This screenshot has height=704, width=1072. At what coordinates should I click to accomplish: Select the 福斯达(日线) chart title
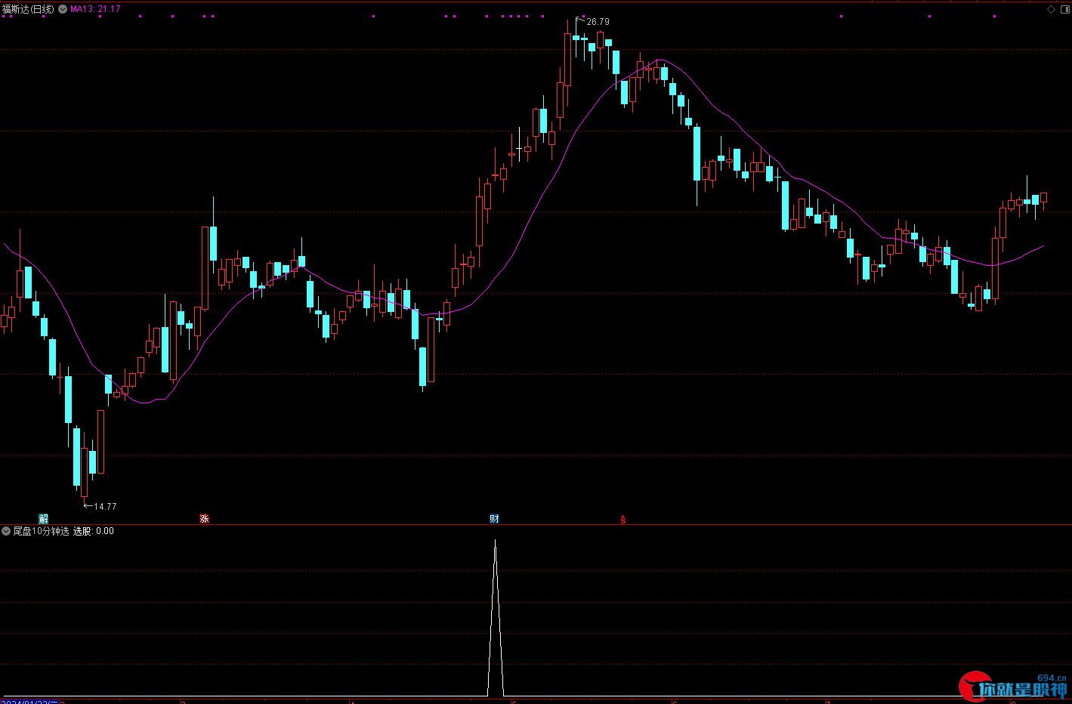tap(29, 9)
